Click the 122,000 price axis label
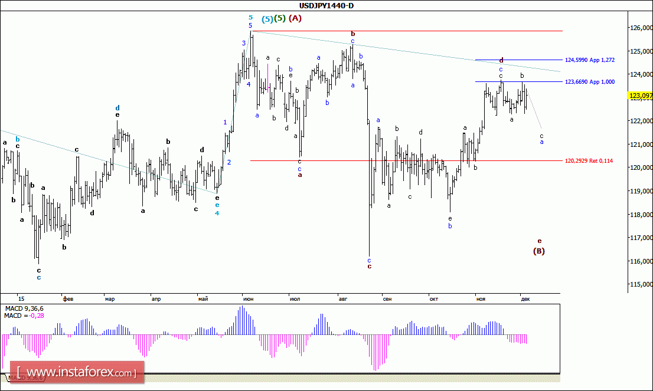This screenshot has height=391, width=653. pos(641,121)
